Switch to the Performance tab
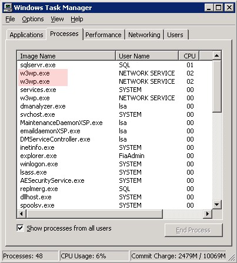Viewport: 237px width, 263px height. click(x=104, y=35)
